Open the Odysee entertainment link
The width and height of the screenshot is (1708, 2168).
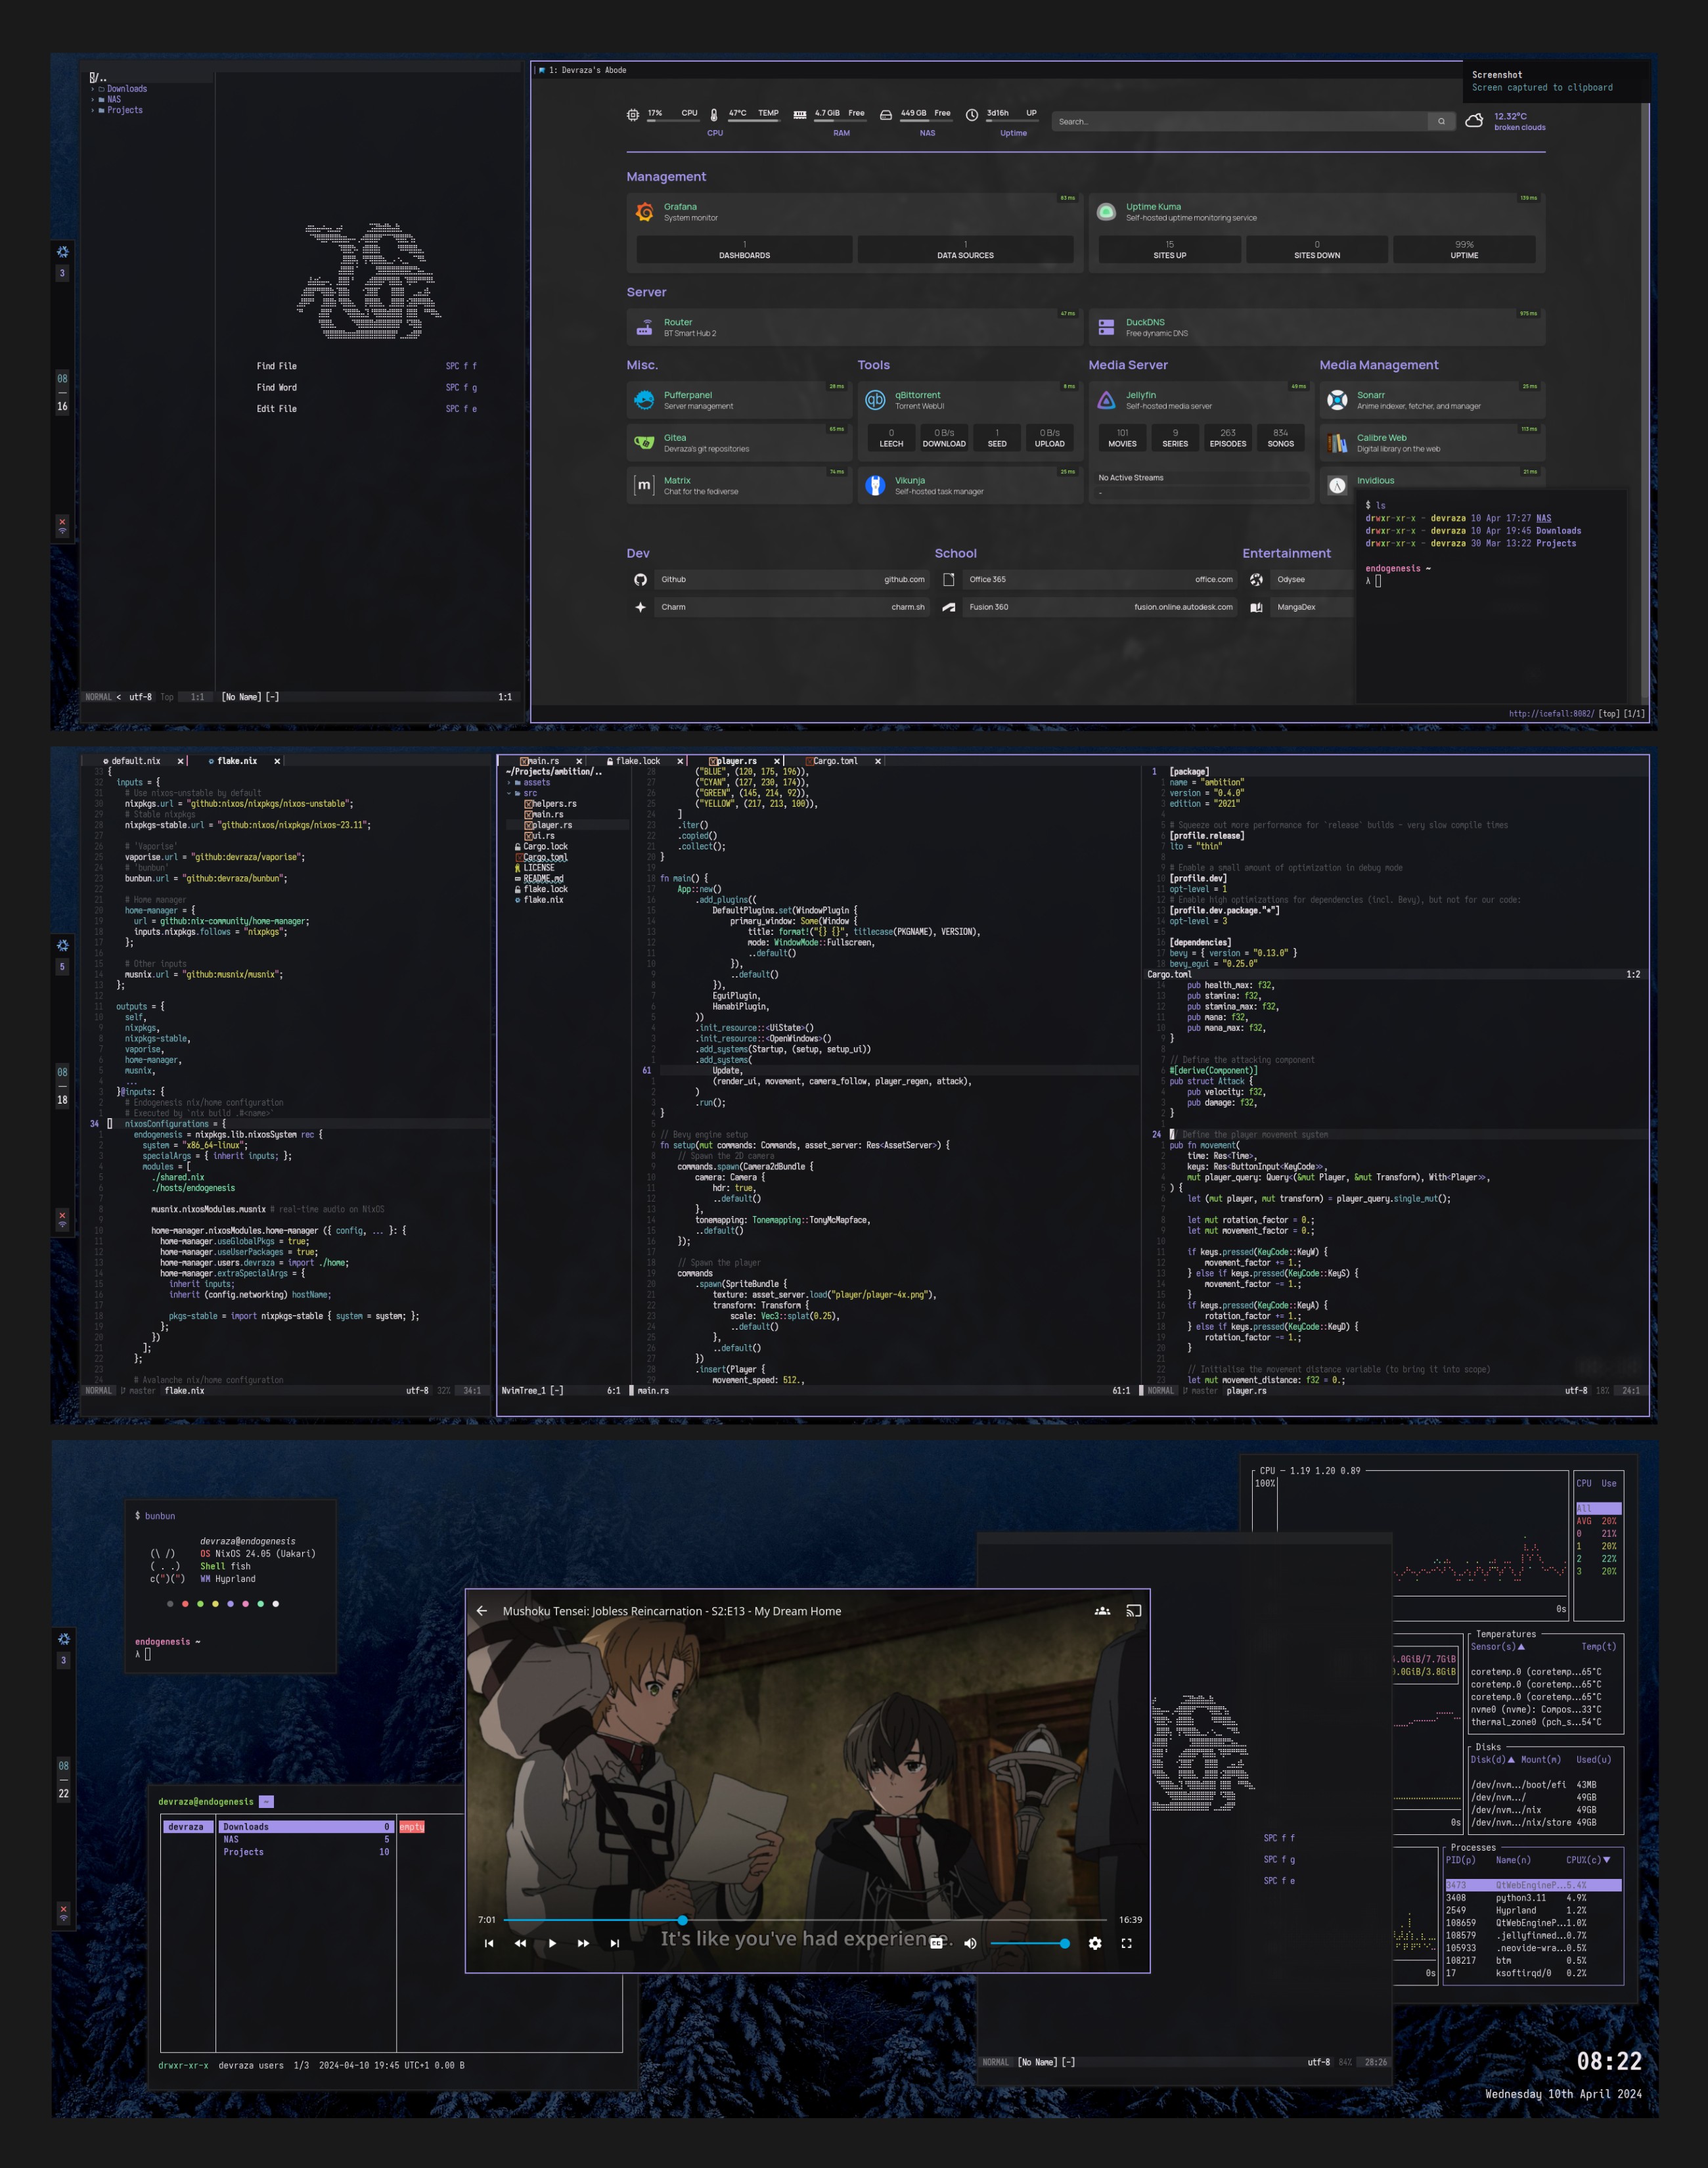coord(1311,580)
